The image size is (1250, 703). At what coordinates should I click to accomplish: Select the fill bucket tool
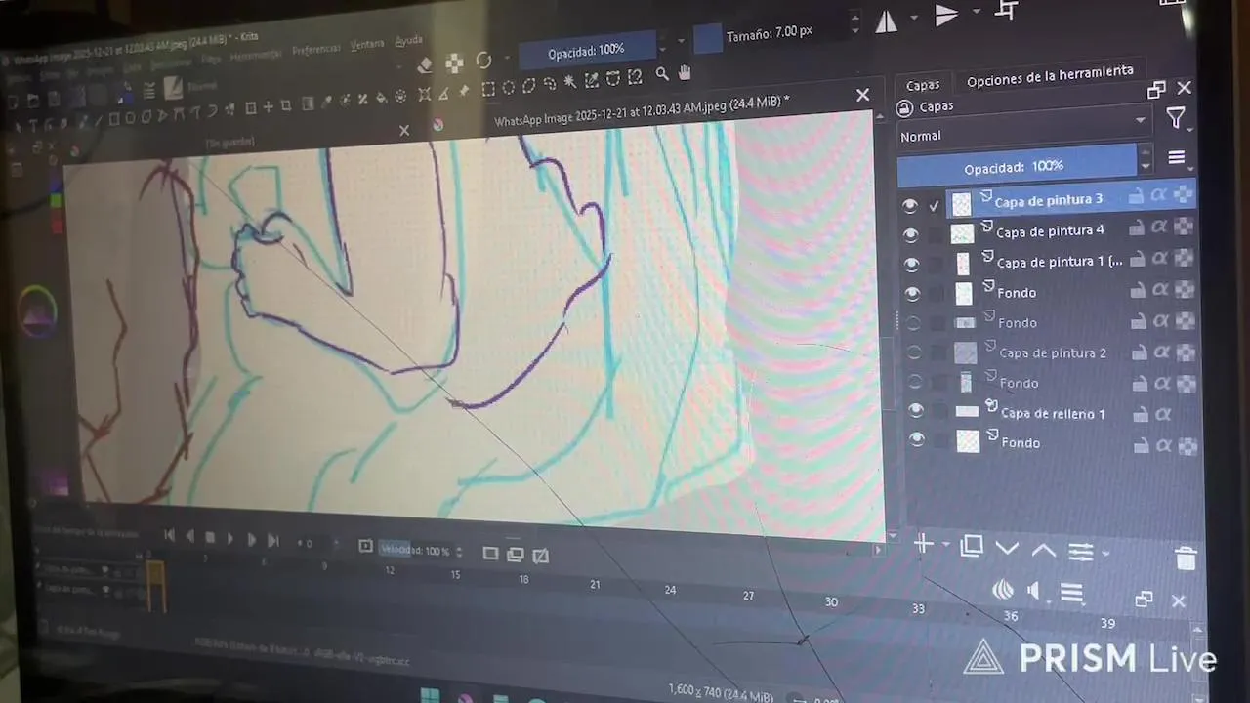[x=381, y=99]
